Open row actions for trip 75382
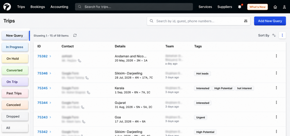The image size is (290, 136). pyautogui.click(x=276, y=56)
